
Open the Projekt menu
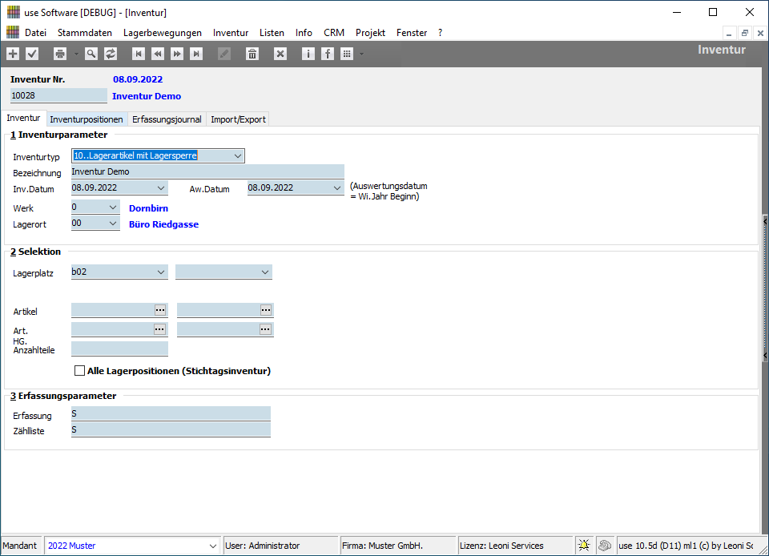[x=370, y=33]
